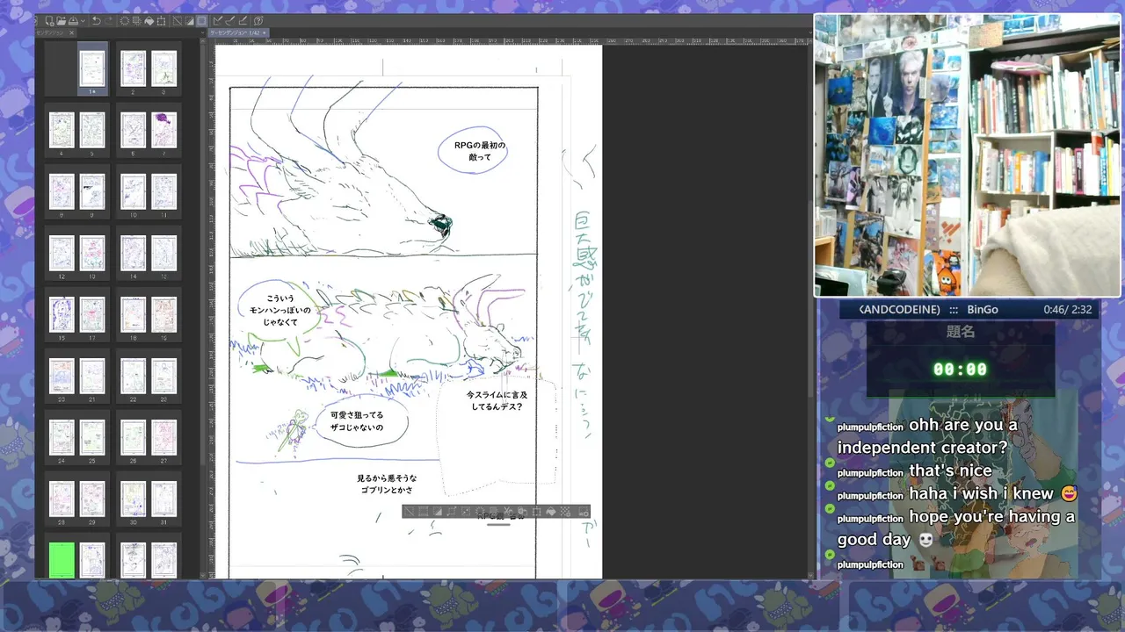The width and height of the screenshot is (1125, 632).
Task: Click the Save icon in command bar
Action: click(x=73, y=21)
